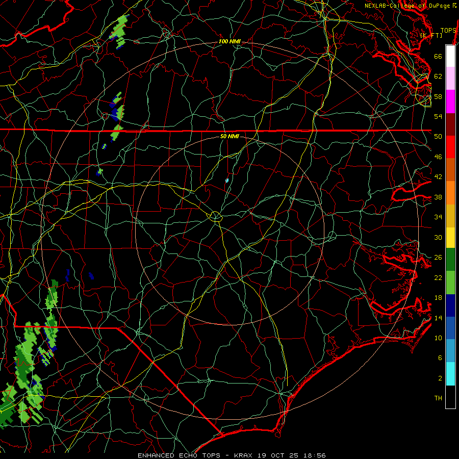Screen dimensions: 459x459
Task: Click the '18:56' time stamp
Action: 314,455
